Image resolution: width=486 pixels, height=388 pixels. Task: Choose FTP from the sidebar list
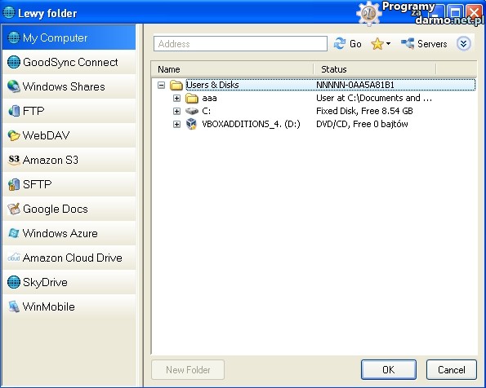(x=69, y=111)
